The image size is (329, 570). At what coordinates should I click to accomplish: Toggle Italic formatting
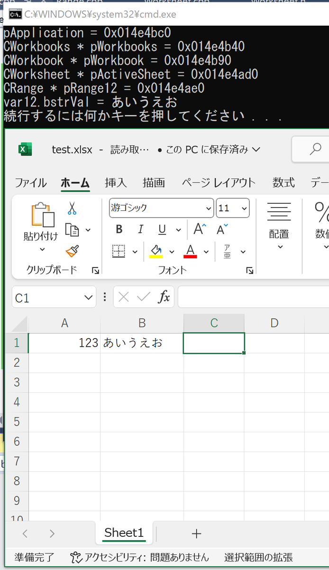click(x=140, y=229)
